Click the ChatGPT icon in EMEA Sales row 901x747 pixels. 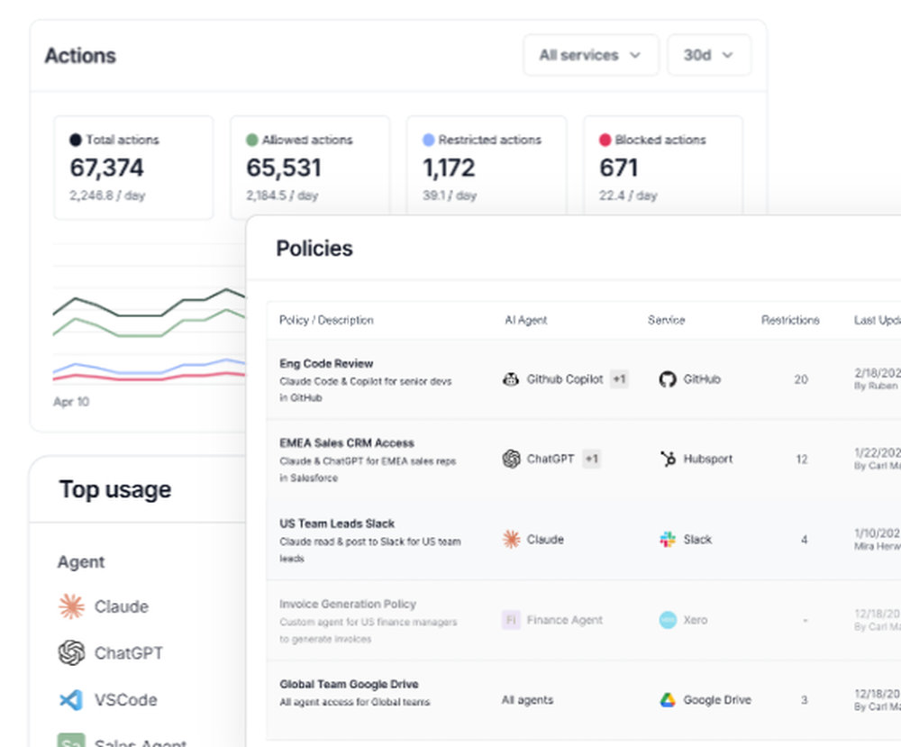point(511,459)
